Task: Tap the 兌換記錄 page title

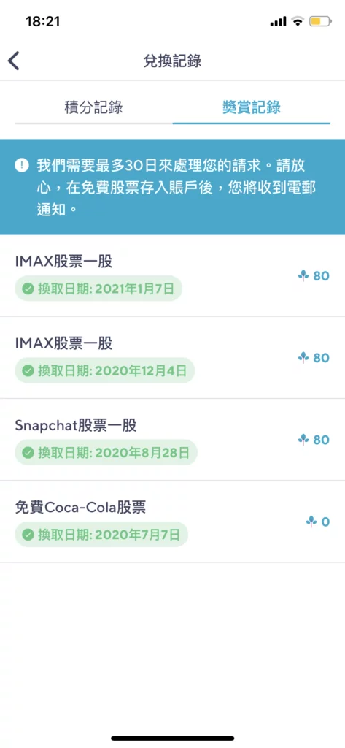Action: [172, 61]
